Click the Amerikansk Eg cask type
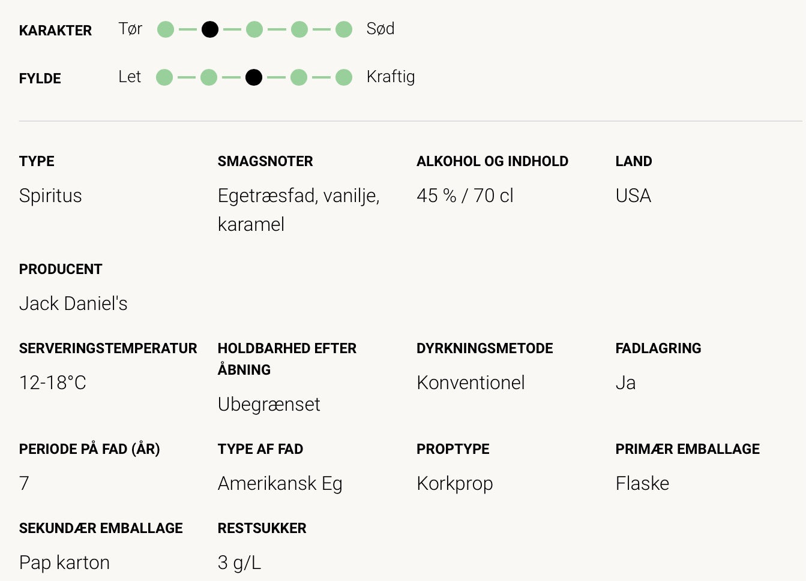Image resolution: width=806 pixels, height=581 pixels. pyautogui.click(x=280, y=483)
